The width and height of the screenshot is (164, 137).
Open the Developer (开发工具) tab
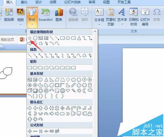[x=124, y=2]
